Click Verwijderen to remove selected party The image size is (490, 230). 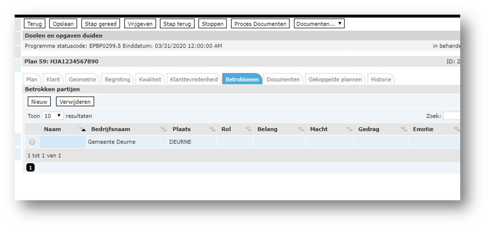pyautogui.click(x=75, y=102)
